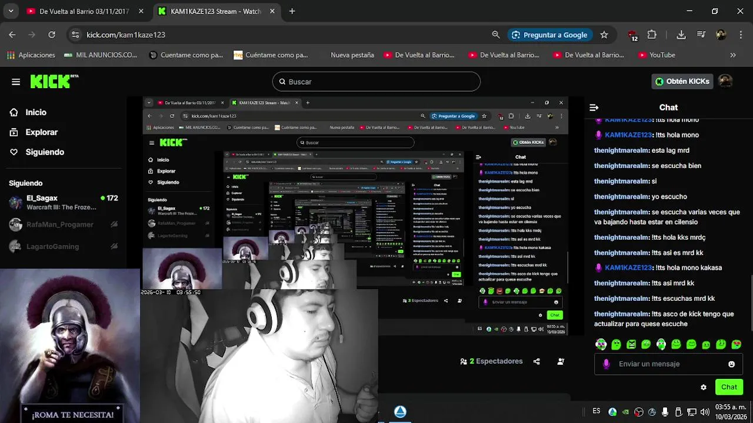This screenshot has height=423, width=753.
Task: Open the page zoom magnifier icon
Action: pyautogui.click(x=496, y=35)
